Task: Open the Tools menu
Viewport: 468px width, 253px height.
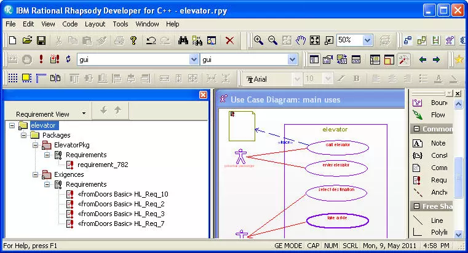Action: click(x=121, y=24)
